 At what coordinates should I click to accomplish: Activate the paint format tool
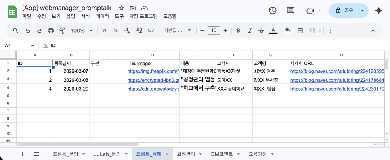point(62,31)
